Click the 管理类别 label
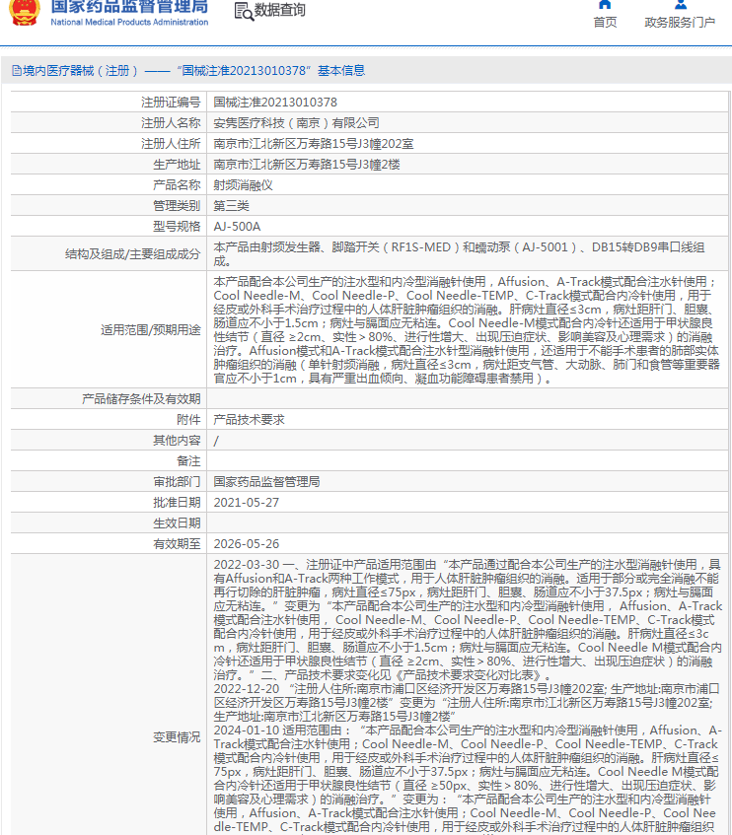732x835 pixels. (177, 206)
